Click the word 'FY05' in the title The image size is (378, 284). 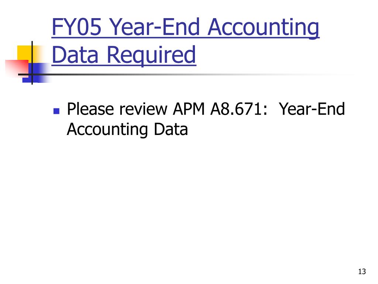point(77,27)
